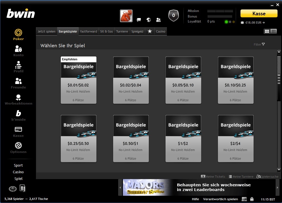Open Spielersuche player search
Viewport: 282px width, 203px height.
coord(268,177)
